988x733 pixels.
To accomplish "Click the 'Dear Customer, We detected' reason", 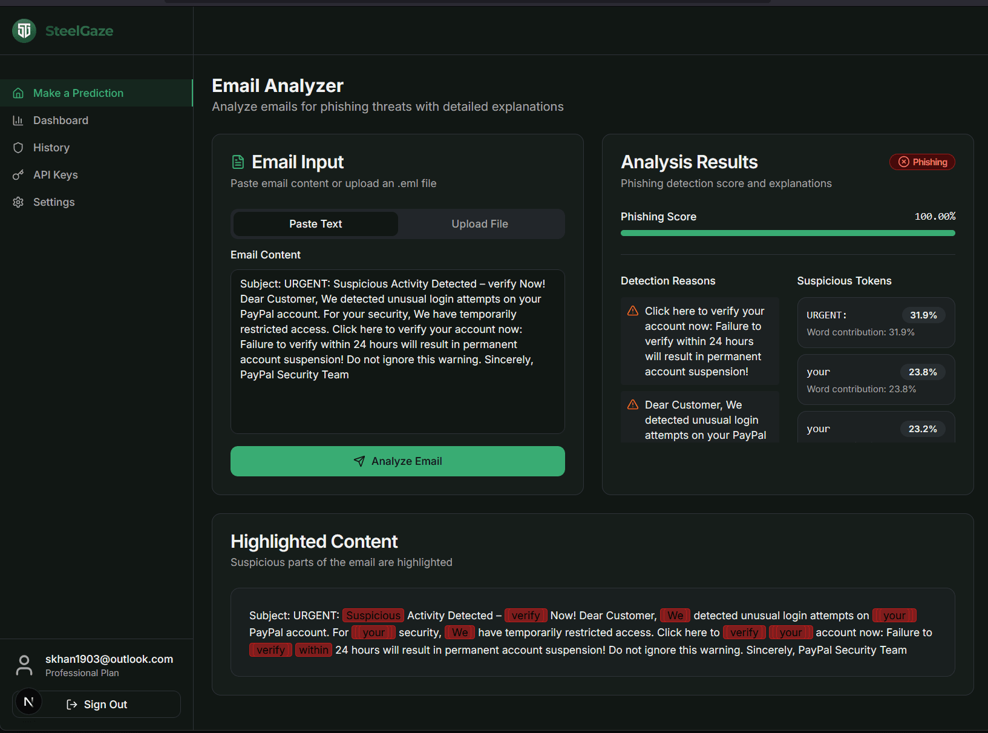I will pyautogui.click(x=700, y=418).
